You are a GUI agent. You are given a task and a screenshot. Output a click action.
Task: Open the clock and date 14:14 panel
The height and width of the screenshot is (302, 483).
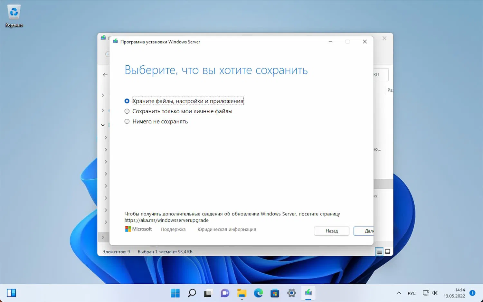(x=454, y=293)
